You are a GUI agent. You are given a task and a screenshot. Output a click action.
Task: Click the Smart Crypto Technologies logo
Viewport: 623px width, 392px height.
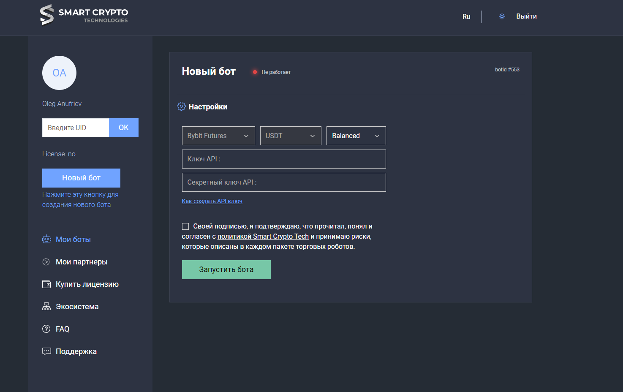coord(84,15)
